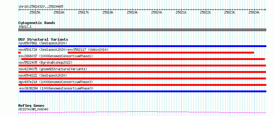Click the esv3638284 (1000GenomesConsortiumPhase3) label
275x116 pixels.
tap(56, 88)
